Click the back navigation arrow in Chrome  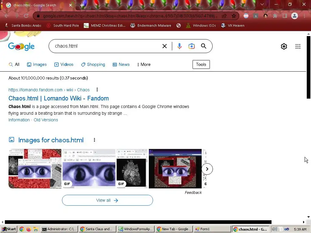pyautogui.click(x=7, y=16)
